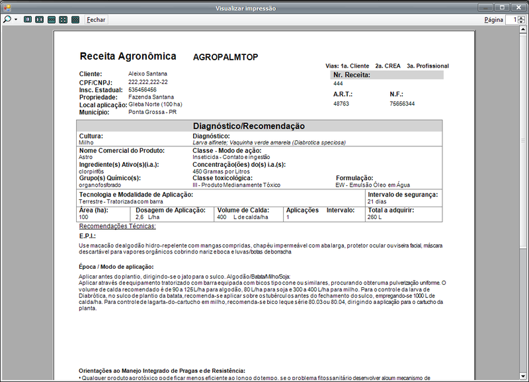Click the vertical scrollbar down arrow
The width and height of the screenshot is (529, 382).
(523, 375)
